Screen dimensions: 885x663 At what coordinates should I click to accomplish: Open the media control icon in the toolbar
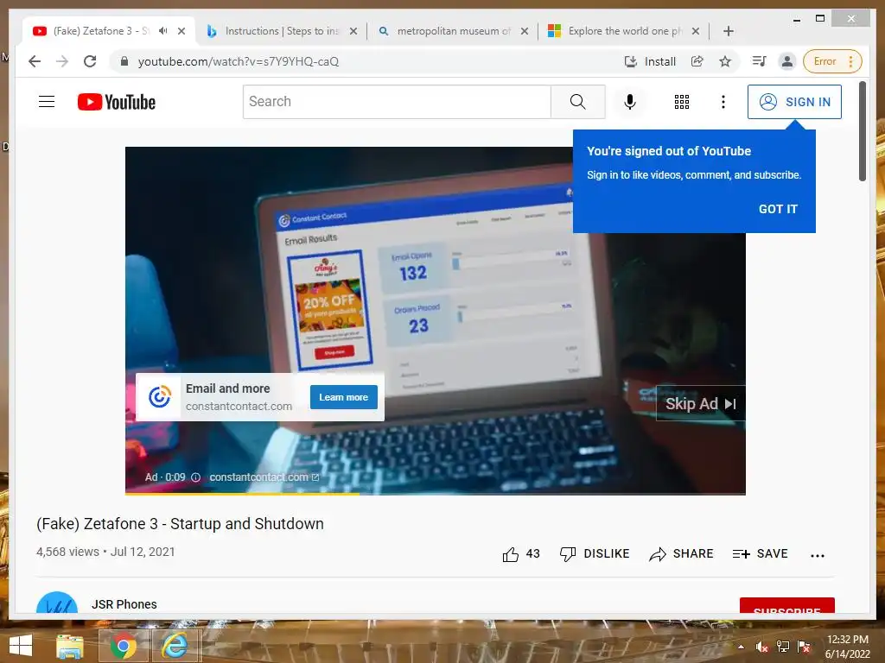pos(759,61)
